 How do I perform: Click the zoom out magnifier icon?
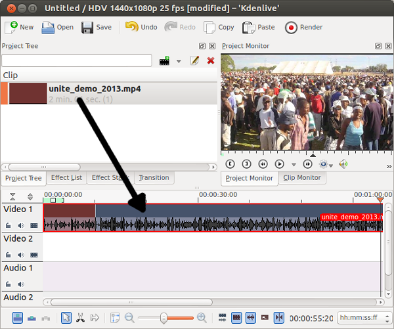[129, 318]
